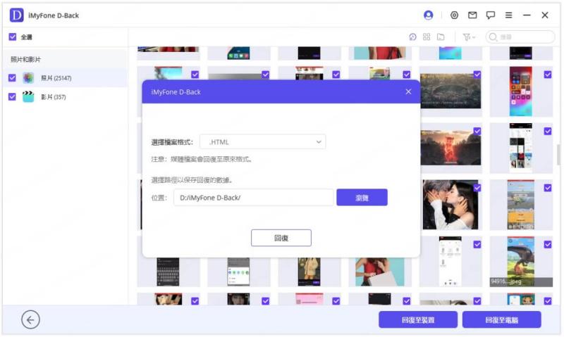Close the iMyFone D-Back dialog

coord(408,91)
